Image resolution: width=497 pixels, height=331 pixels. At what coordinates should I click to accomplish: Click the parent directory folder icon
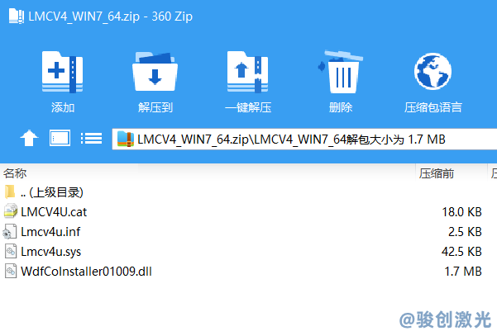click(x=10, y=192)
